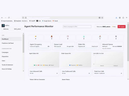Toggle the red On Call legend entry
Screen dimensions: 129x96
point(40,65)
